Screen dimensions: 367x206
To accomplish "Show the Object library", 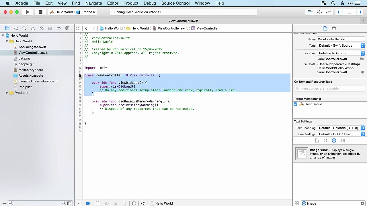I will click(334, 140).
